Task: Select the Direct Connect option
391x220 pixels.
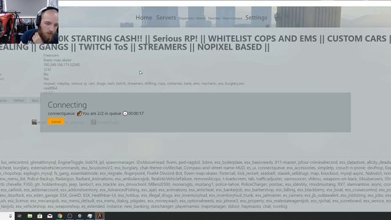Action: tap(232, 18)
